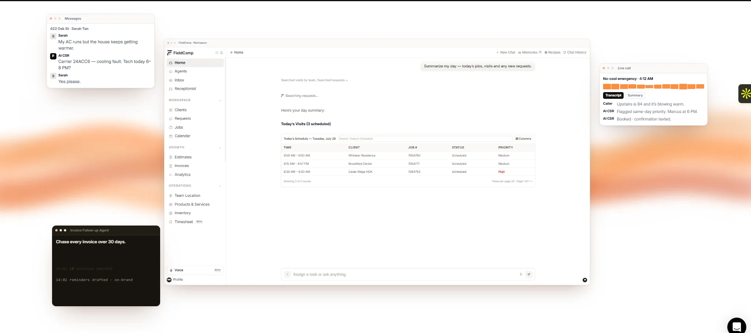Open the Columns selector button

[523, 139]
